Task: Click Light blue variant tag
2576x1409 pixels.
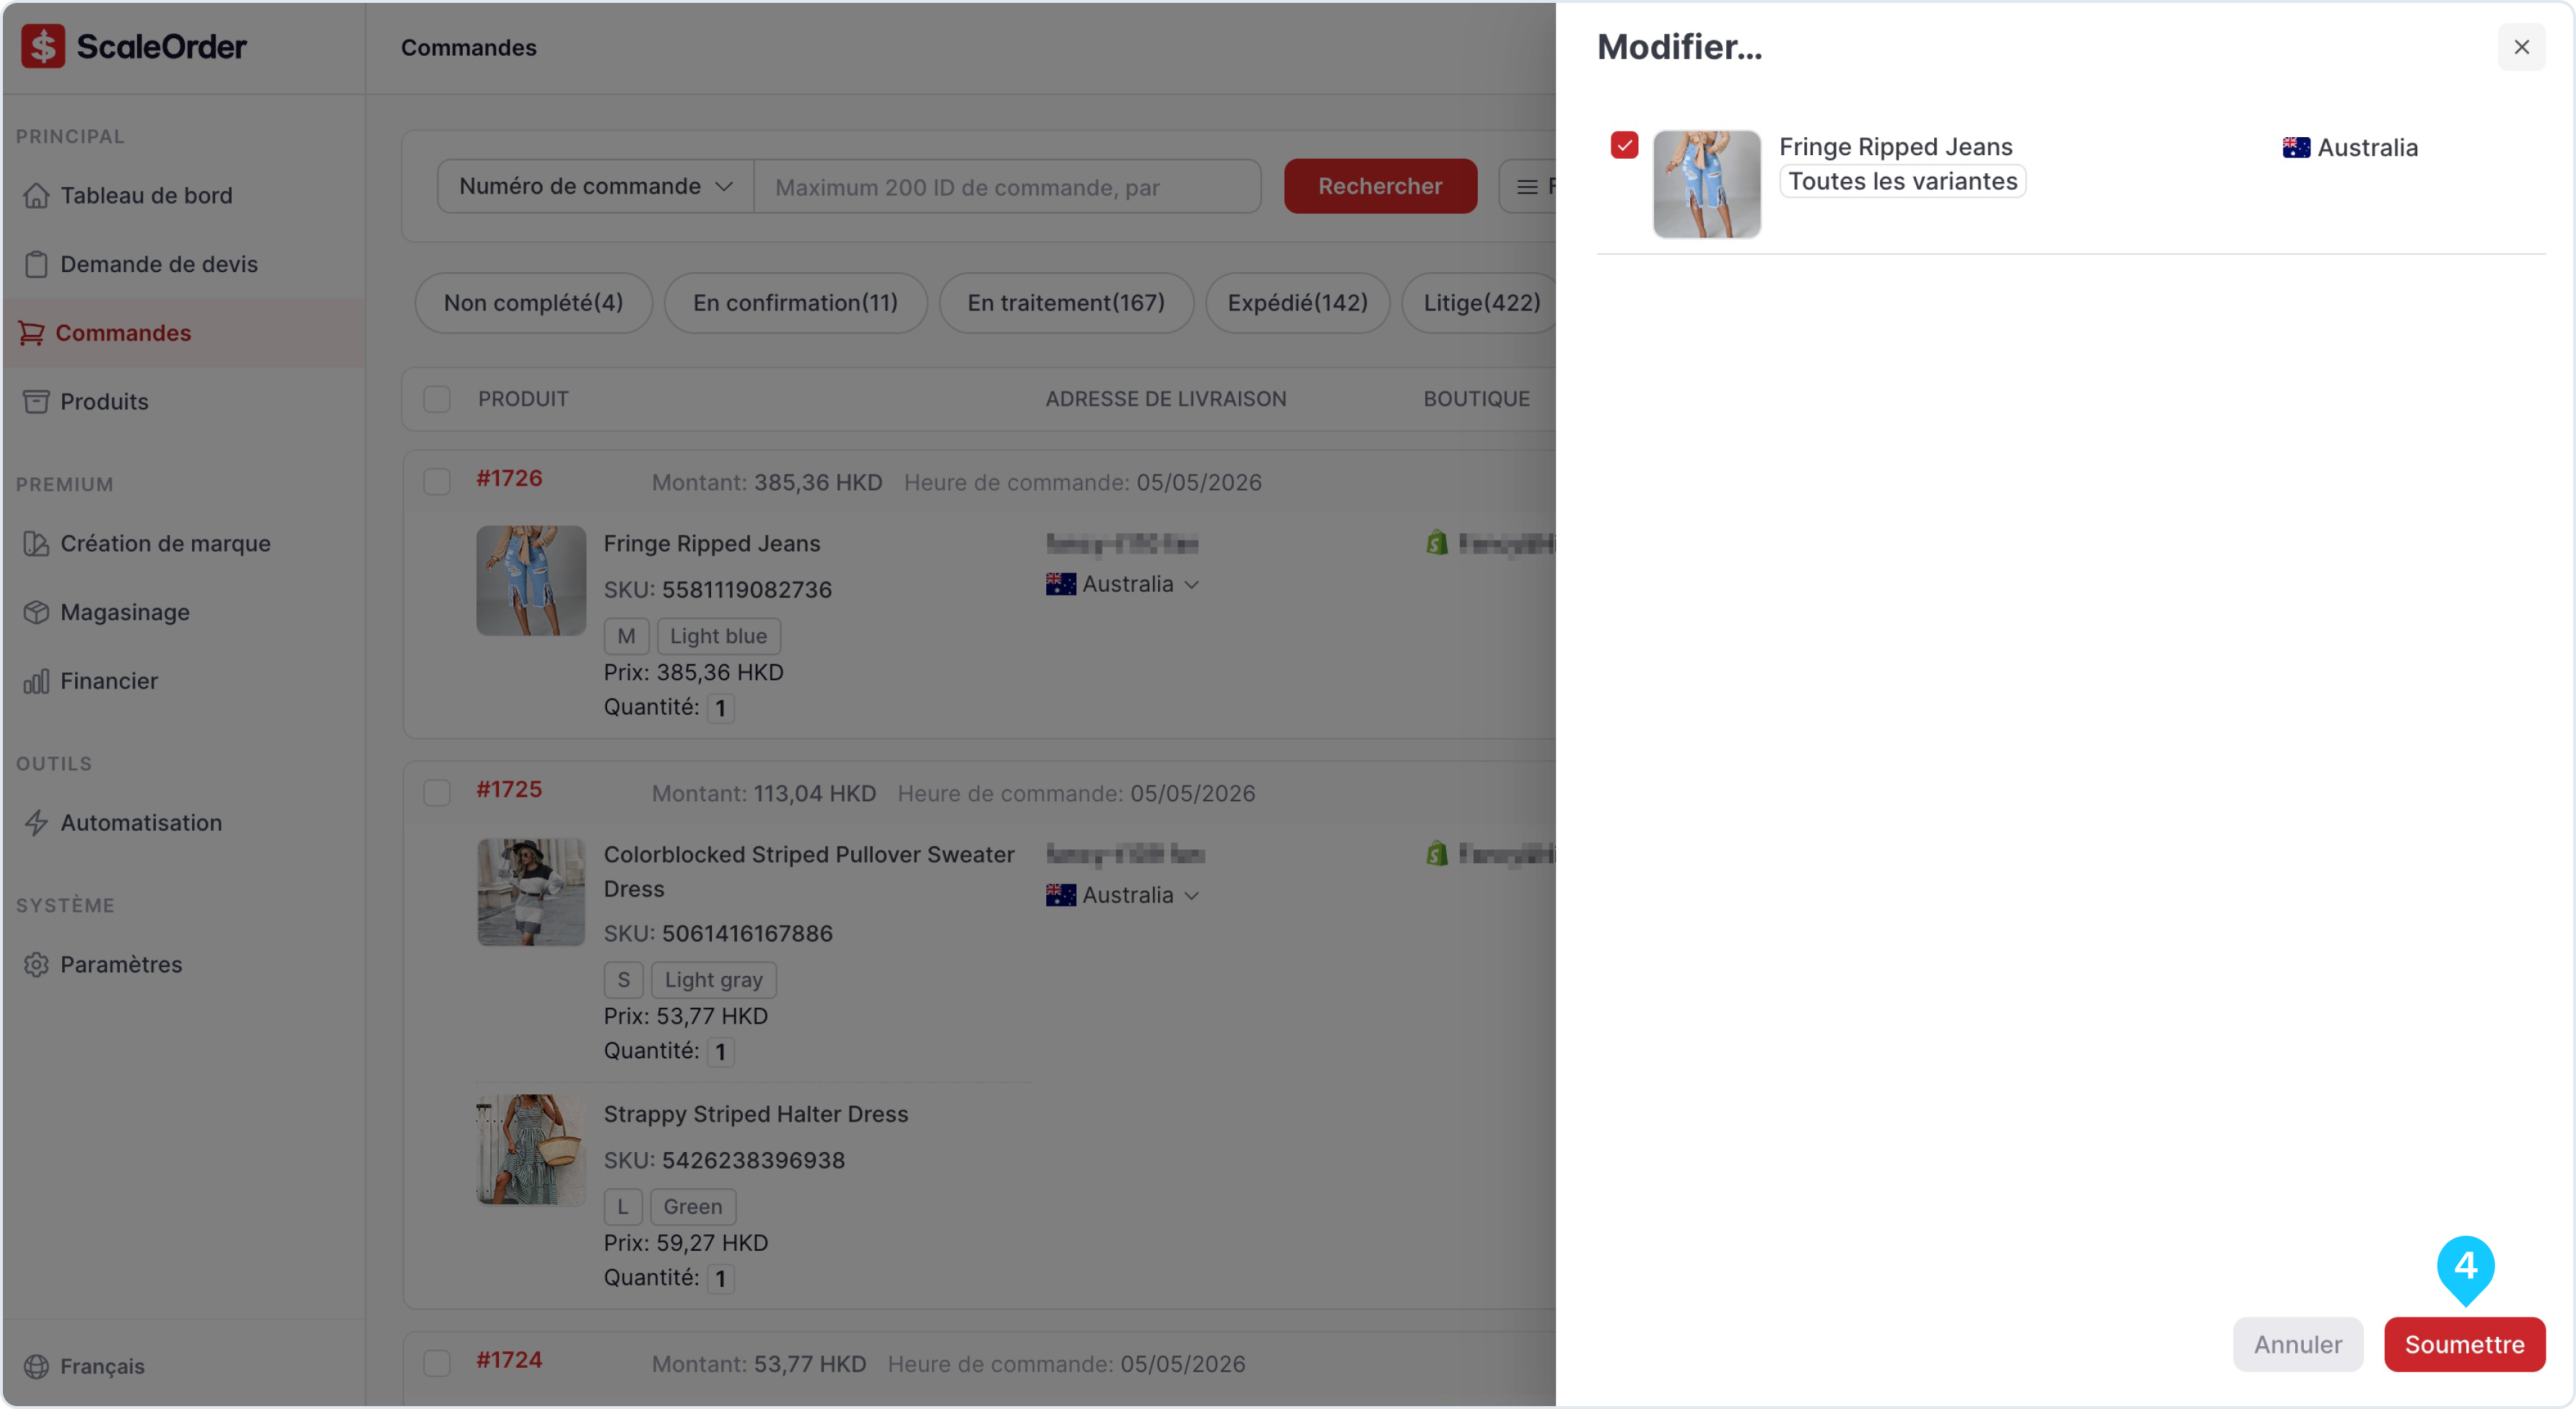Action: tap(718, 636)
